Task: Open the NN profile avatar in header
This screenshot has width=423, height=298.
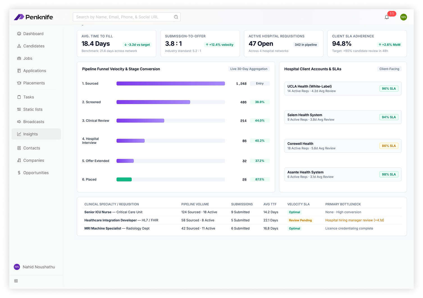Action: [x=404, y=17]
